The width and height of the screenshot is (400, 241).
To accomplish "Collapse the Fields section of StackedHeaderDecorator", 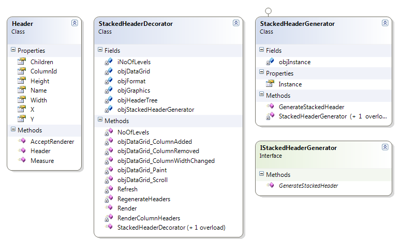I will pos(100,50).
